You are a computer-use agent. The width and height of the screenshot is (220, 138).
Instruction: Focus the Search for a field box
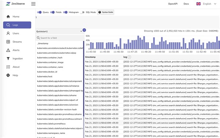pos(60,38)
